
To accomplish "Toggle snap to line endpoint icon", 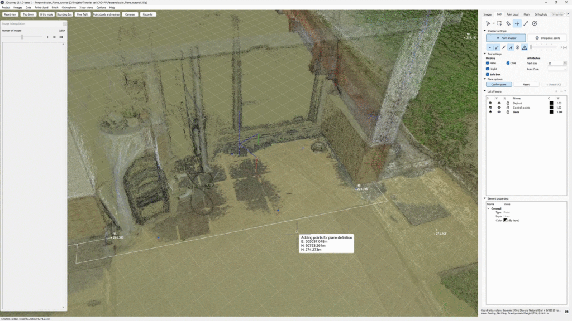I will (497, 47).
